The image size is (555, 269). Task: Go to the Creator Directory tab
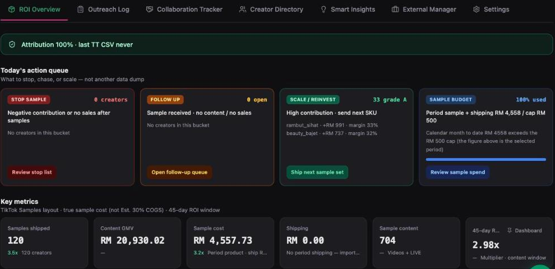[x=271, y=10]
